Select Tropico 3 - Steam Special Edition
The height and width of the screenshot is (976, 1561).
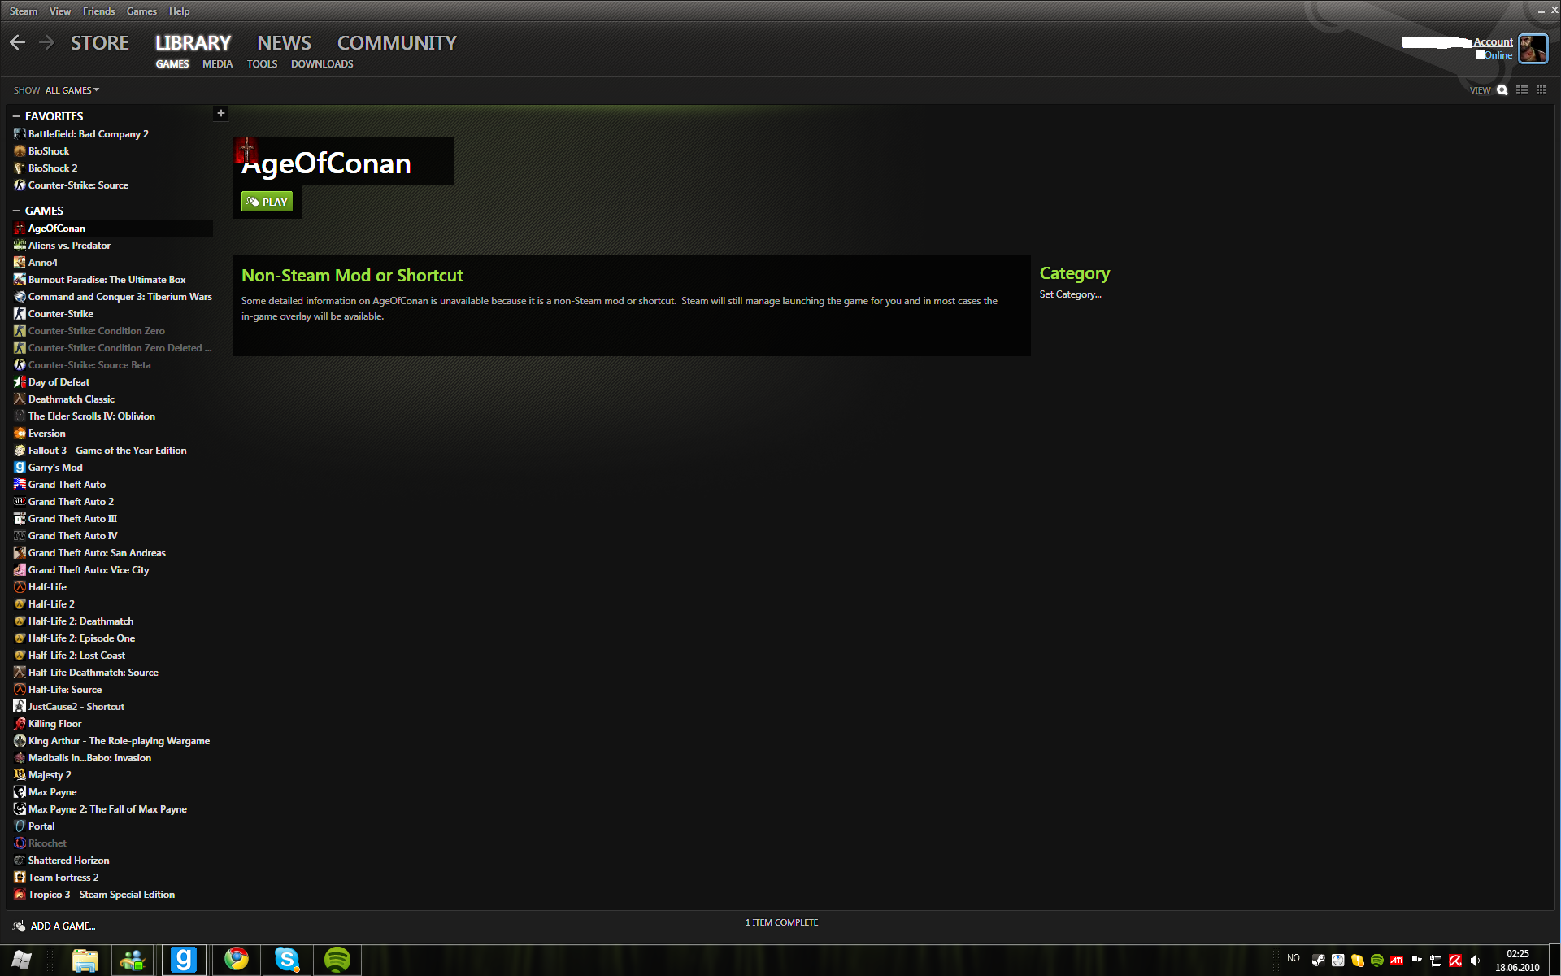[112, 895]
